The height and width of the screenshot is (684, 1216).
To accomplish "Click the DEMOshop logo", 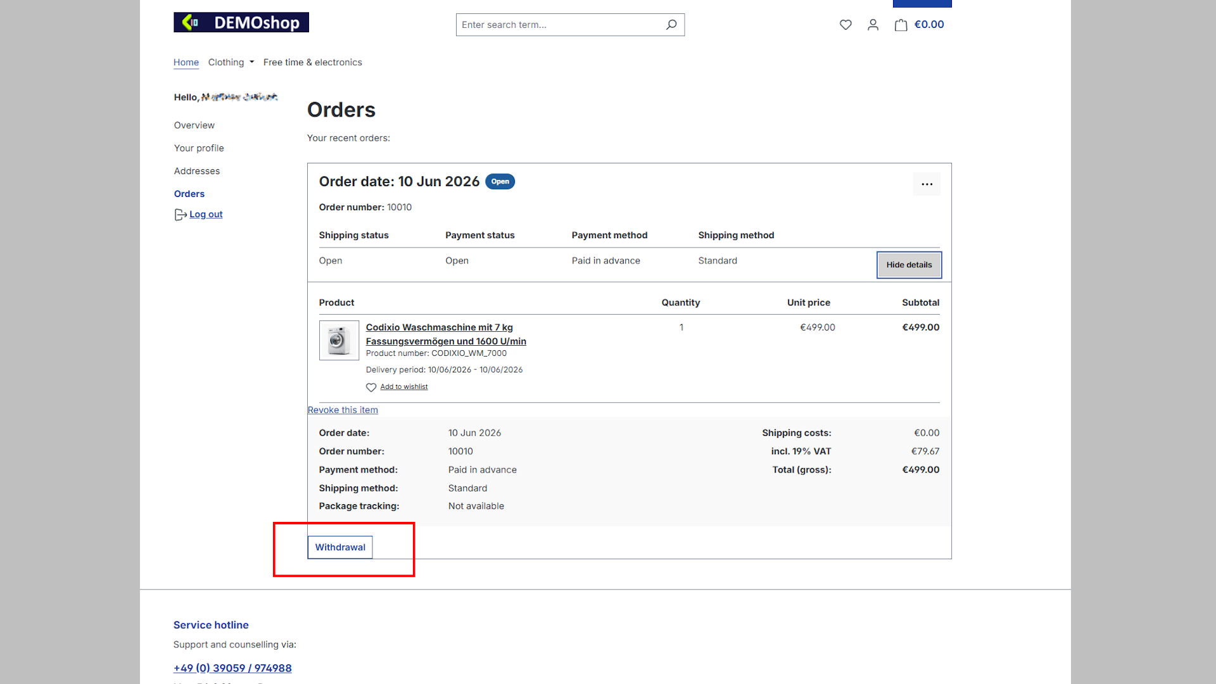I will tap(241, 22).
